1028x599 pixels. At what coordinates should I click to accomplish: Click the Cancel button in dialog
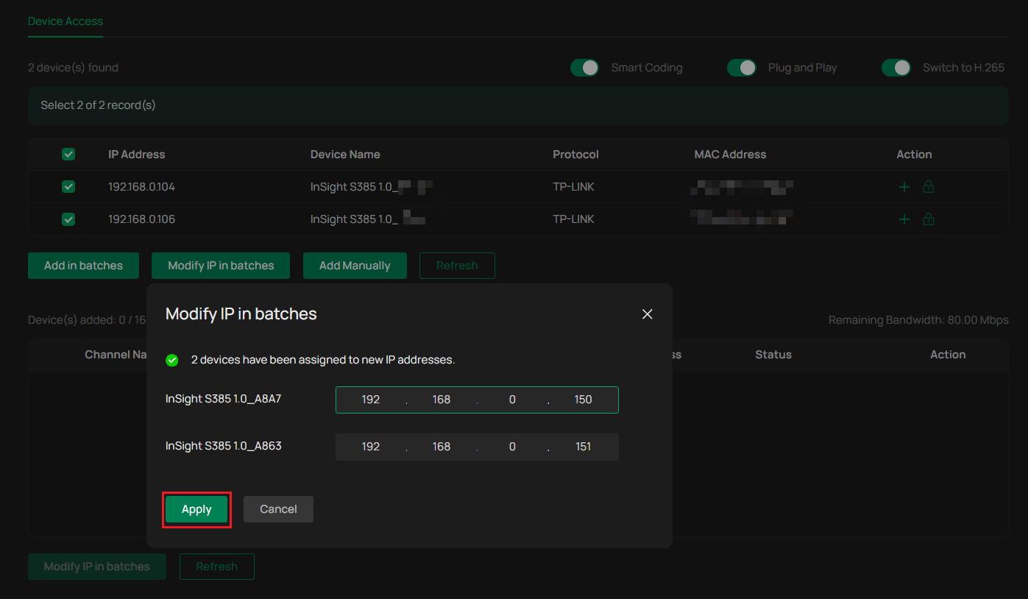[278, 509]
